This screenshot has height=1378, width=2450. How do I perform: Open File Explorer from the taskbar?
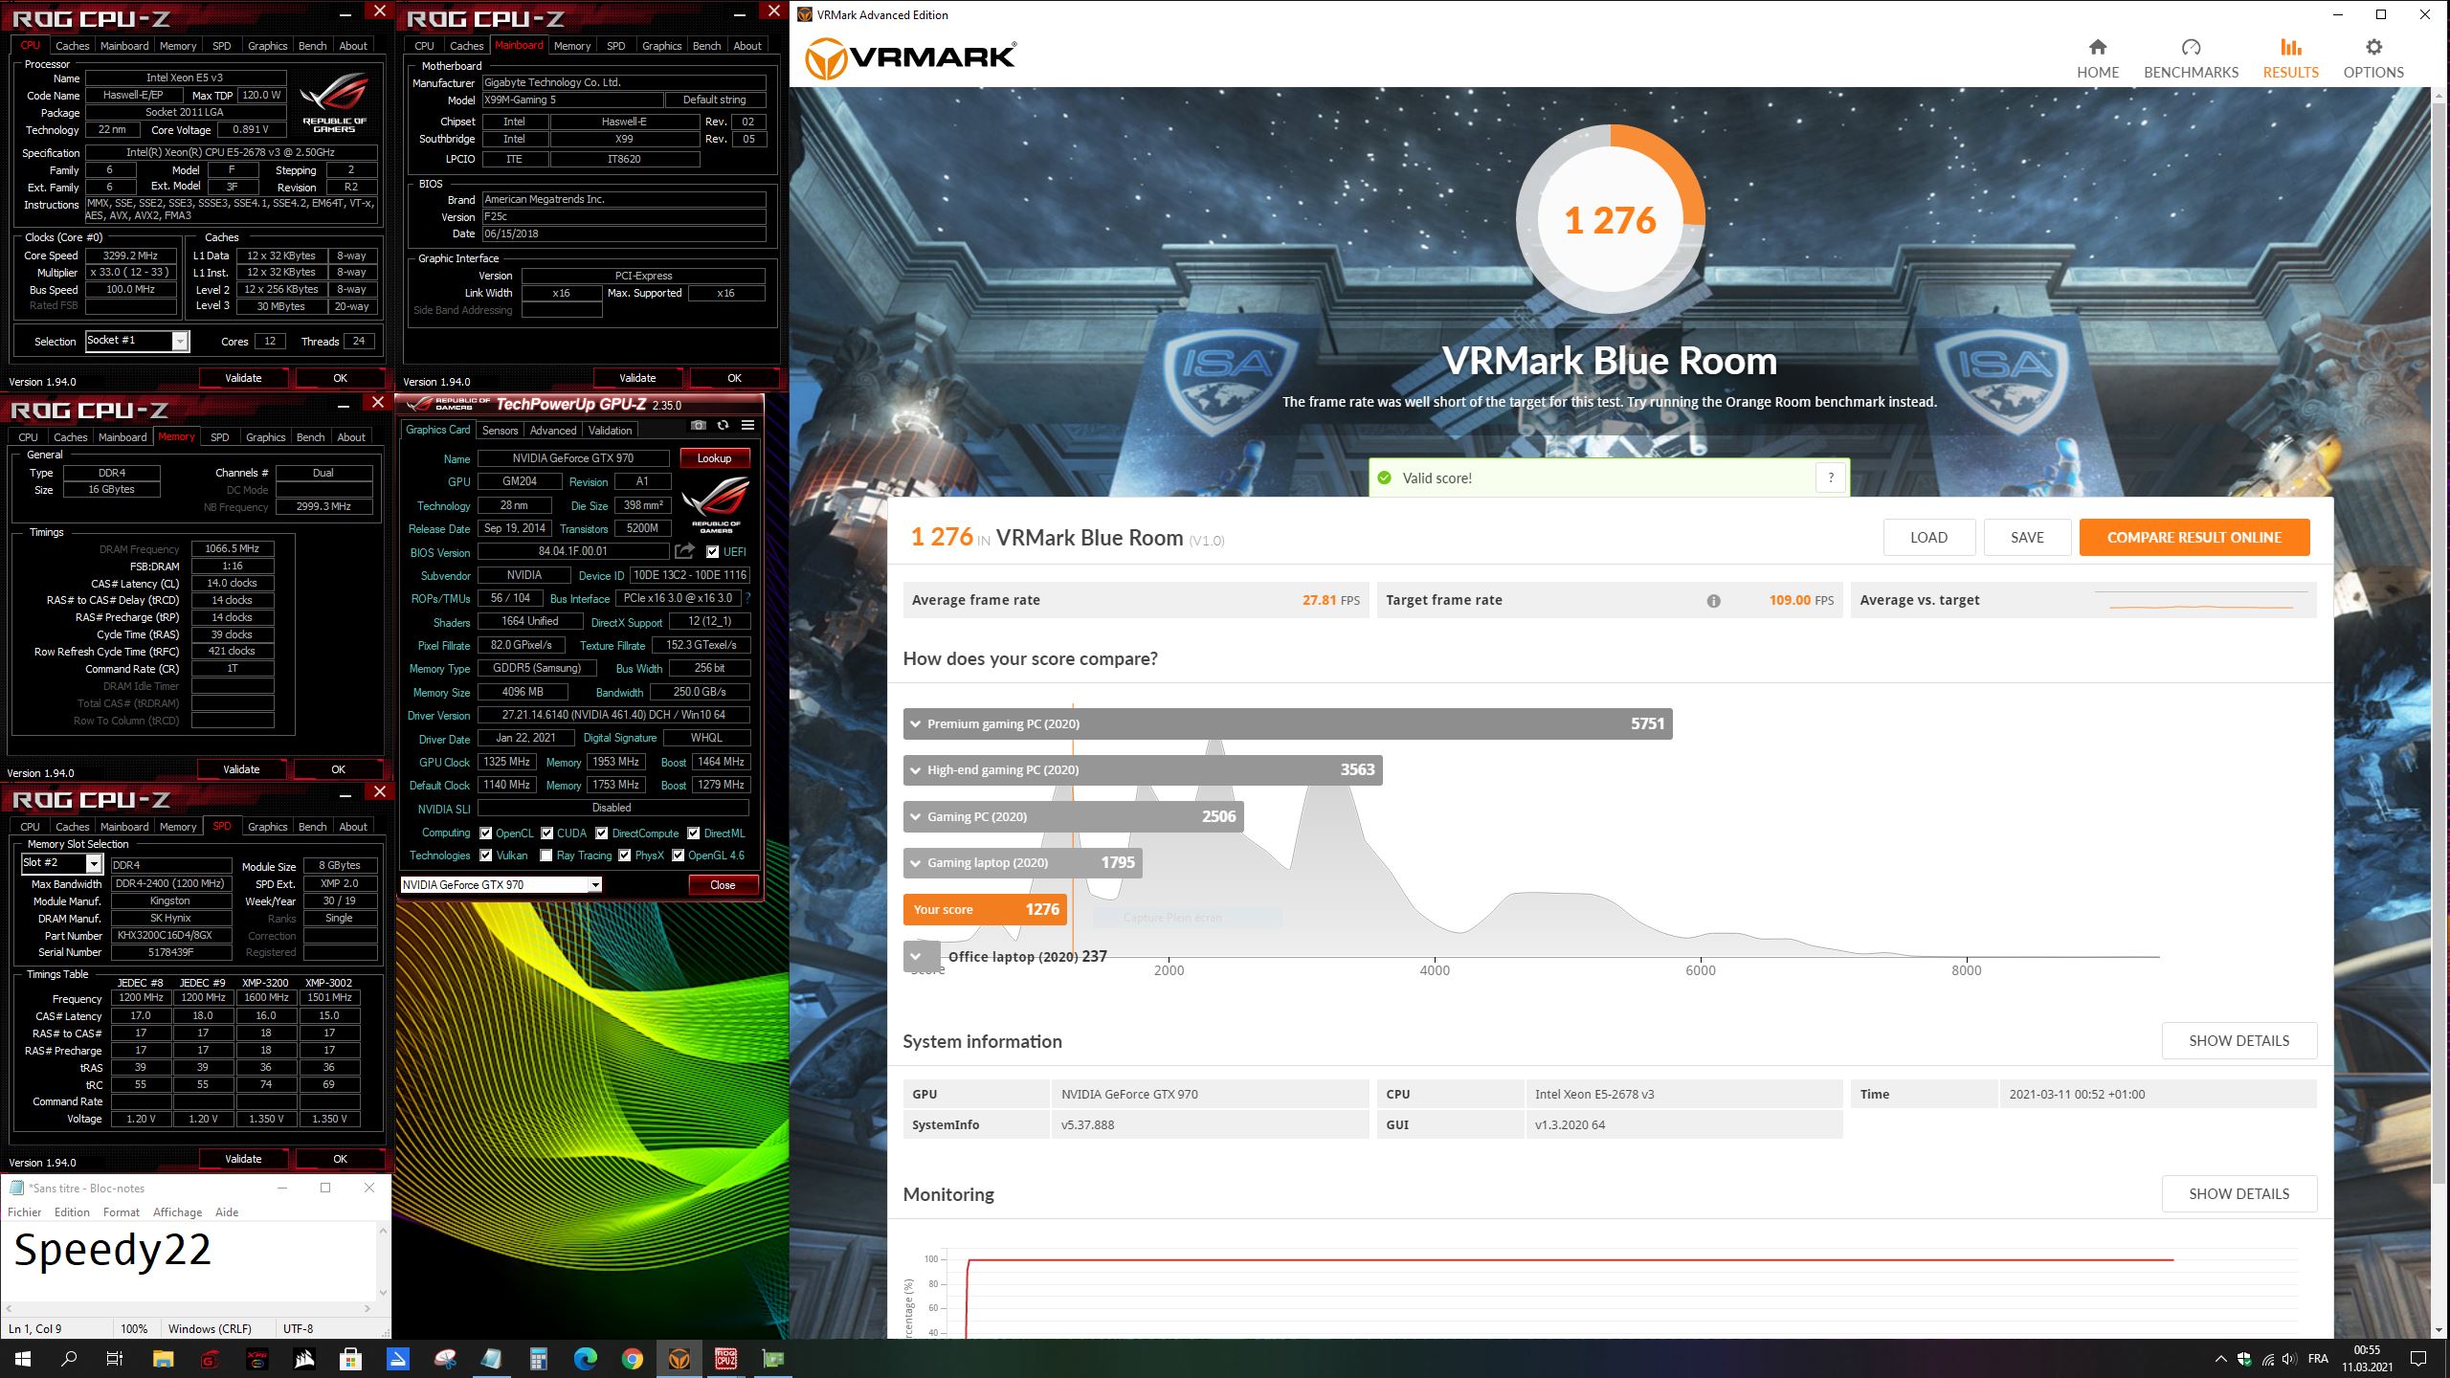click(163, 1359)
